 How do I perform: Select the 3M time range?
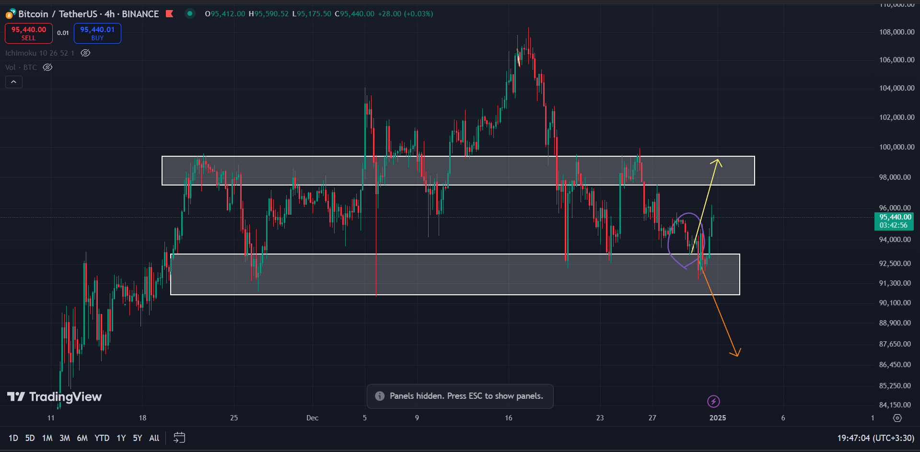tap(65, 438)
